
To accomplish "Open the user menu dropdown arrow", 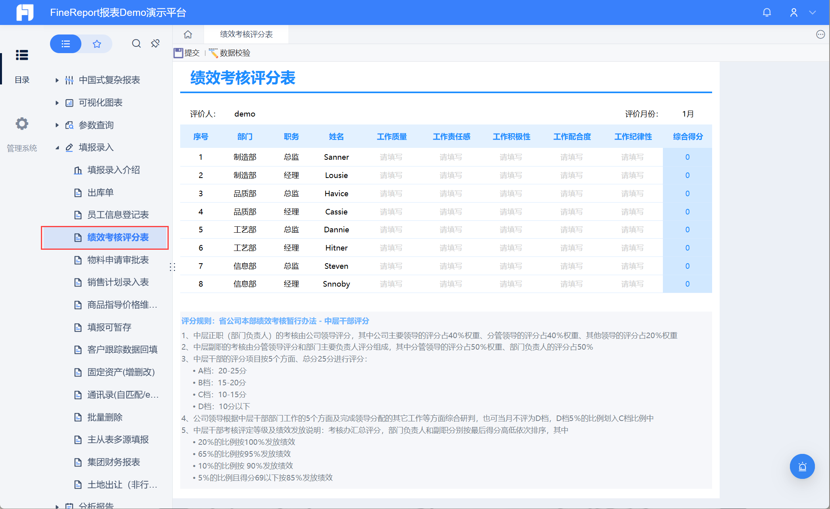I will 813,12.
